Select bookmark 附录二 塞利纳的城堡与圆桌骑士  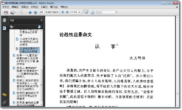(28, 72)
